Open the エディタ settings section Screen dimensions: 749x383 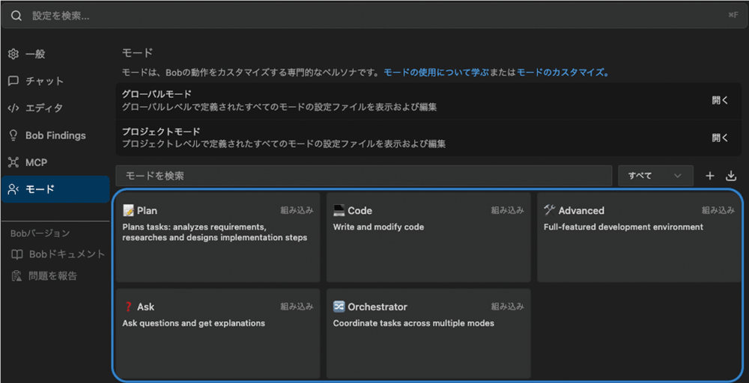55,108
